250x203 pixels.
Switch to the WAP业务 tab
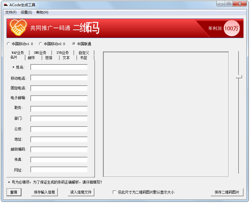tap(18, 52)
